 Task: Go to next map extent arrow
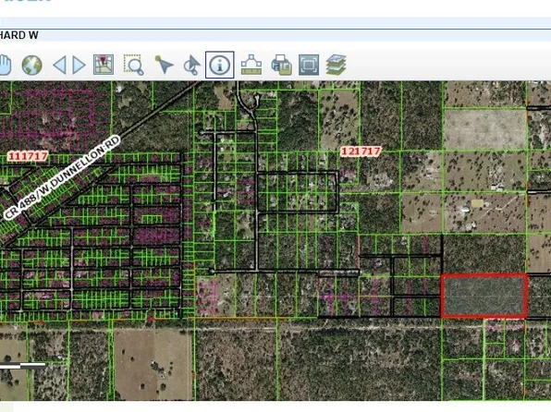coord(79,66)
